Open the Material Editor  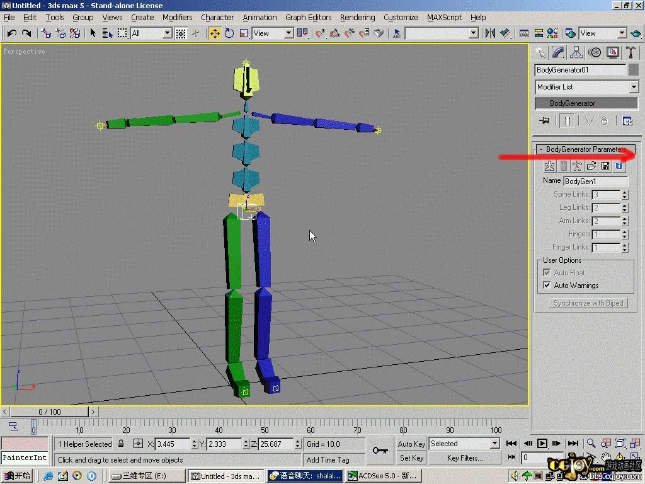552,33
